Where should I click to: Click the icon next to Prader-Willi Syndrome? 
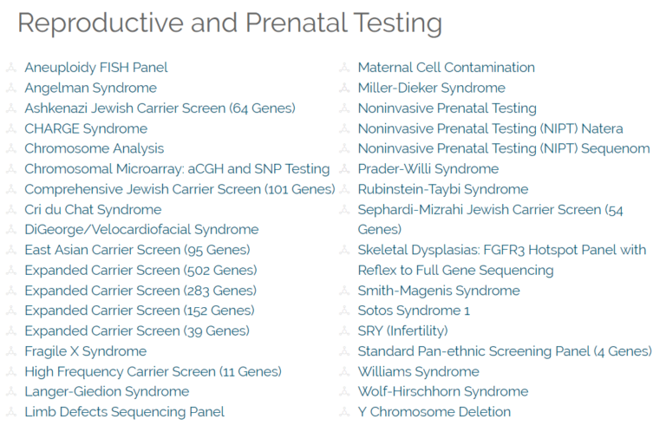(x=344, y=169)
